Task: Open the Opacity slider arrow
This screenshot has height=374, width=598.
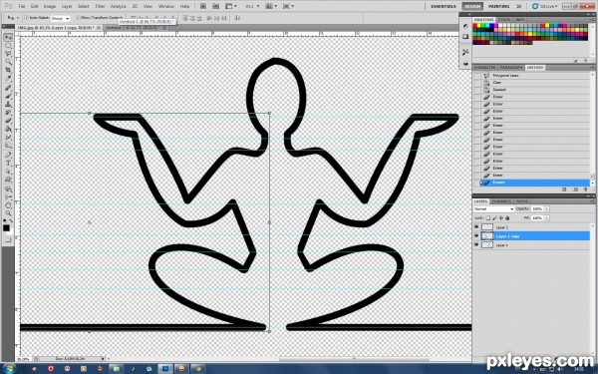Action: 546,209
